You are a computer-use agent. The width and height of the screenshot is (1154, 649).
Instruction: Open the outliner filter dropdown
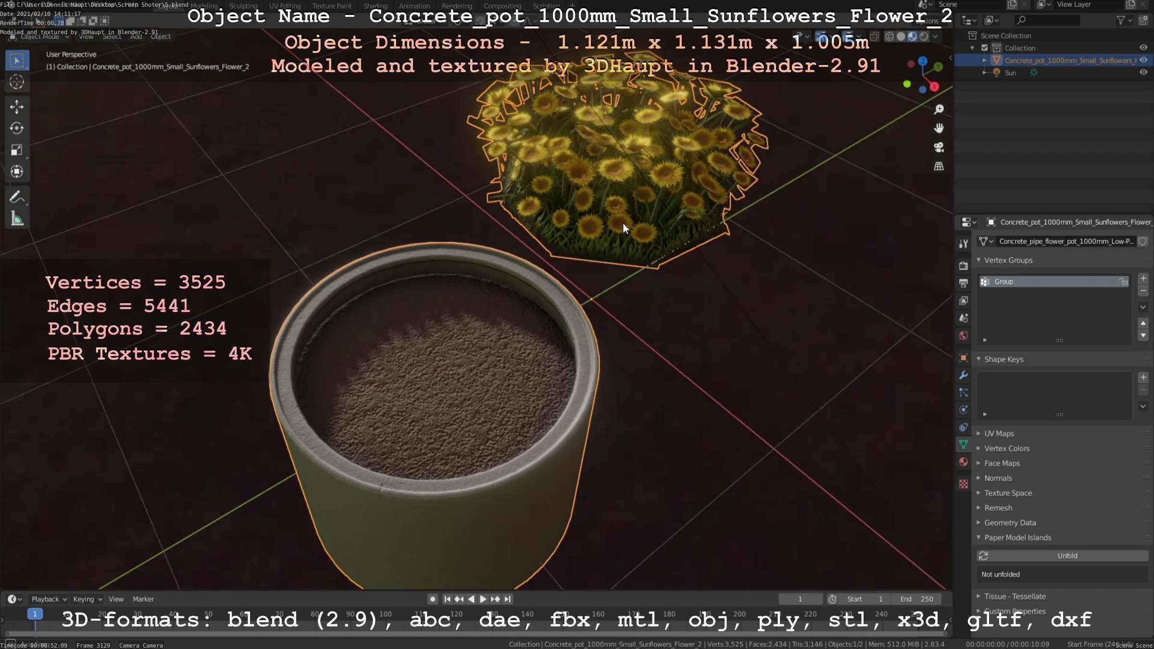point(1124,20)
